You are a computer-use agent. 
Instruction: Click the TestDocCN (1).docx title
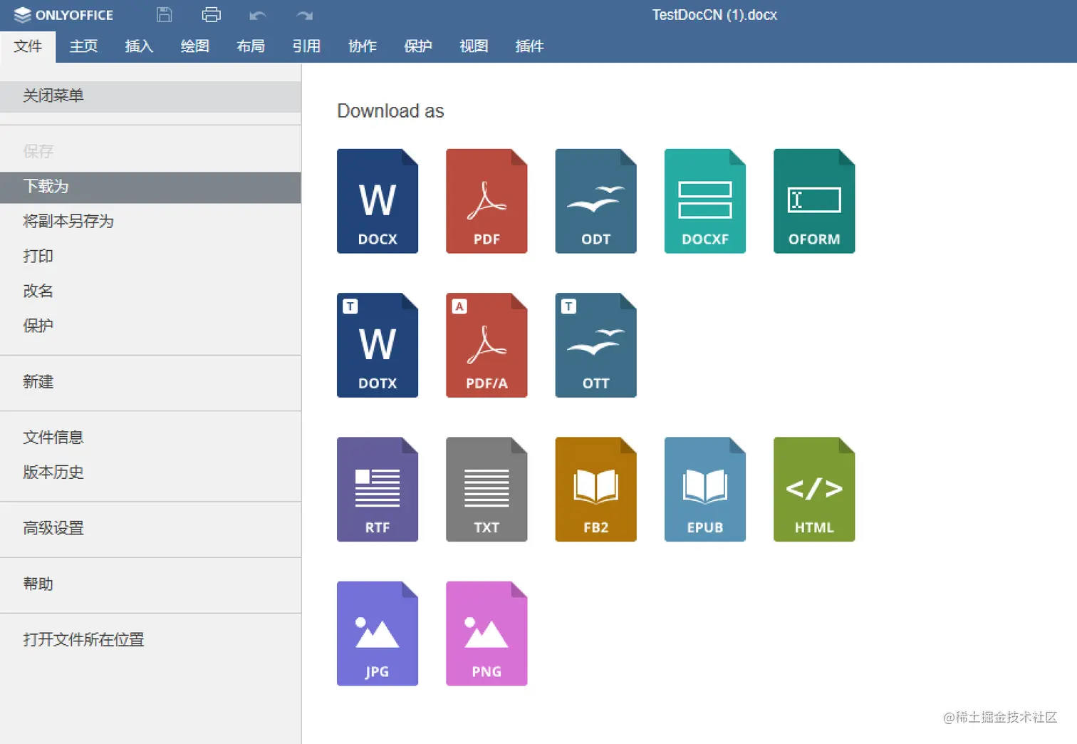pyautogui.click(x=714, y=15)
